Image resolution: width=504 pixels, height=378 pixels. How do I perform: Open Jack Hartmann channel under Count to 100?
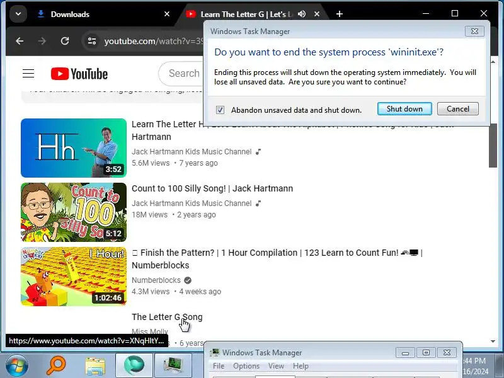pyautogui.click(x=192, y=203)
